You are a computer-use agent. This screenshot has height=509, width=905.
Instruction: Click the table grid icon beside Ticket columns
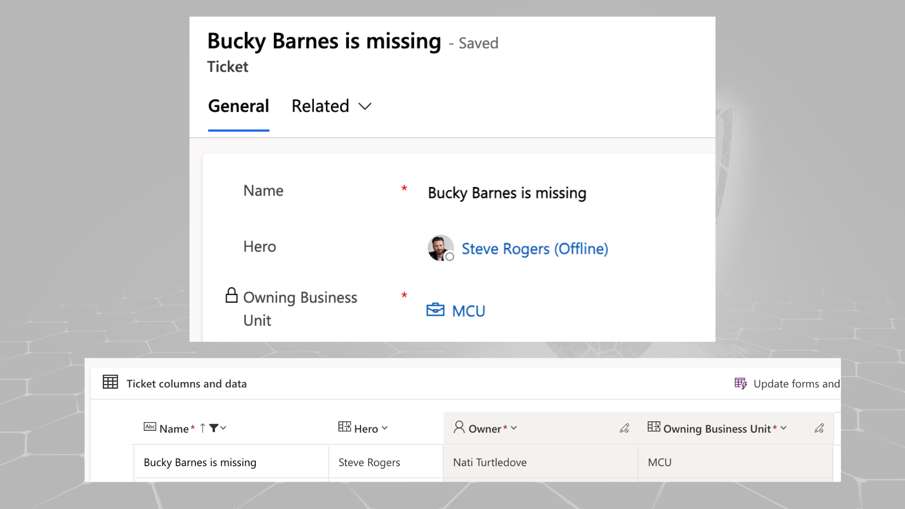pyautogui.click(x=110, y=382)
